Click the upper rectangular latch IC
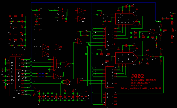177x108 pixels. point(110,38)
